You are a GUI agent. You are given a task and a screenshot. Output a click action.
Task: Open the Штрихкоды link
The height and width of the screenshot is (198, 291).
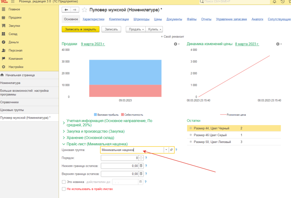tap(142, 19)
